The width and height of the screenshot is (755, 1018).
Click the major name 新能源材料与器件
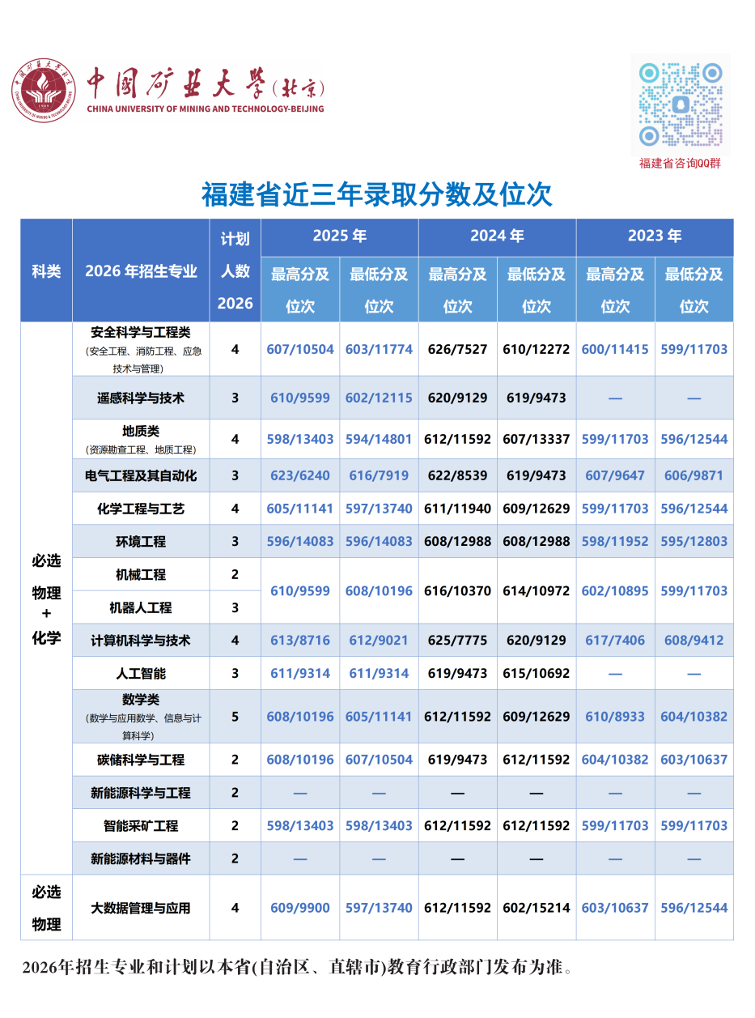[x=141, y=858]
